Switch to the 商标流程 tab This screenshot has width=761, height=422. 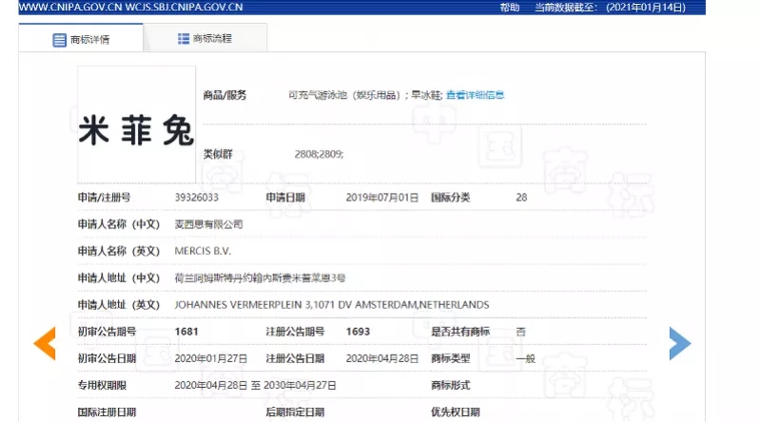(x=205, y=37)
